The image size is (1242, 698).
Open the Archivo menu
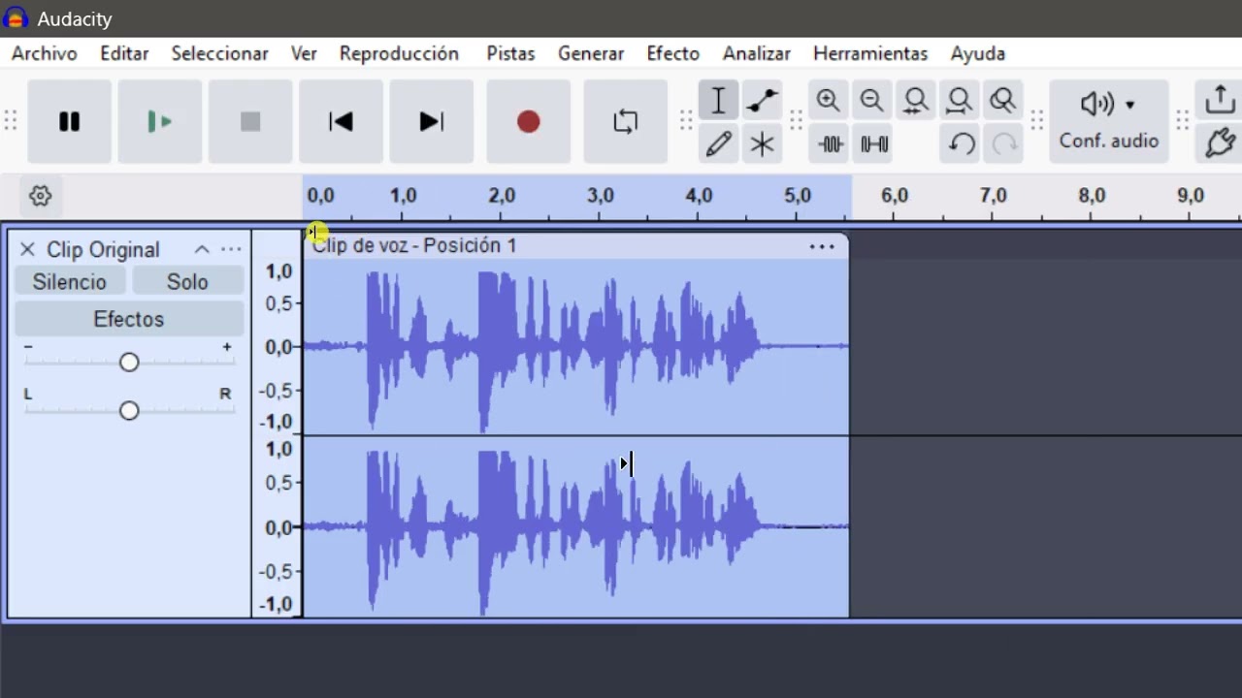pyautogui.click(x=45, y=53)
